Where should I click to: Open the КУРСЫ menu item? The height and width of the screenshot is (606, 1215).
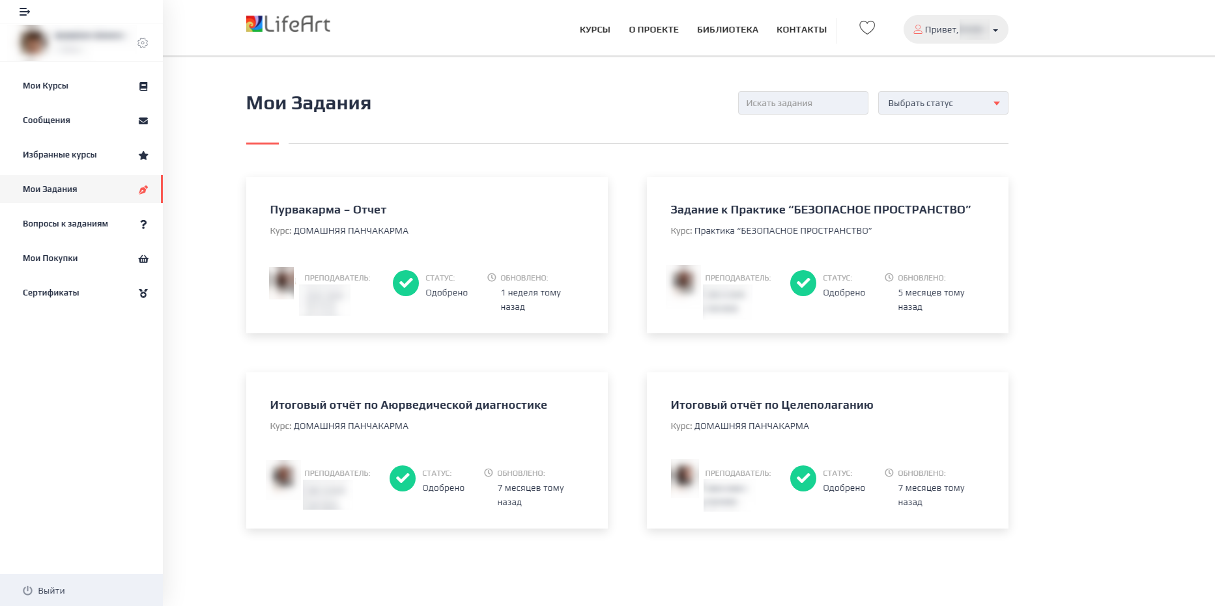(595, 30)
